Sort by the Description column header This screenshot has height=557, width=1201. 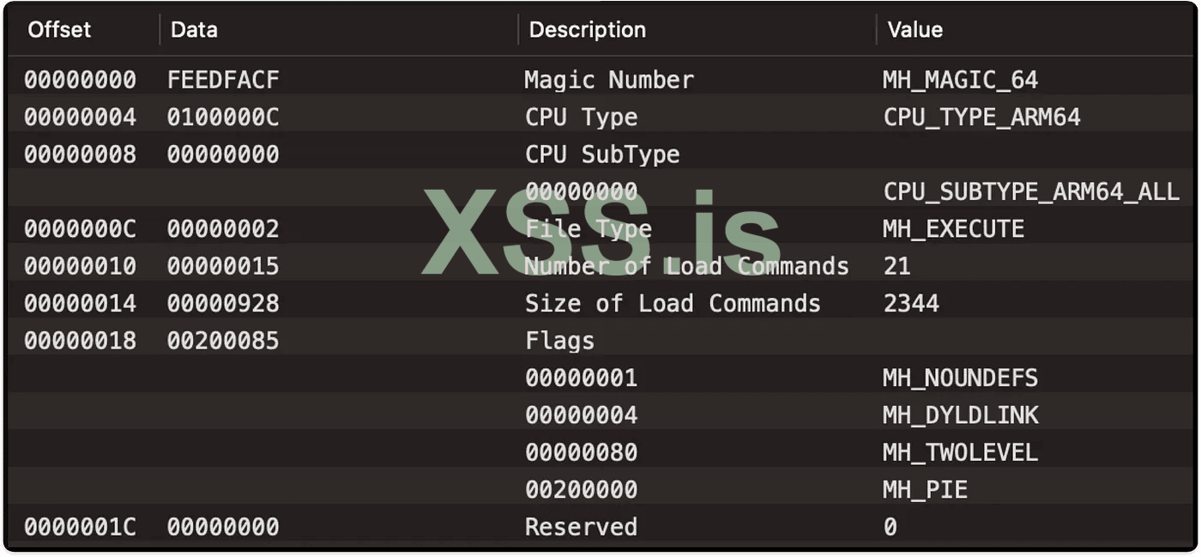(587, 30)
